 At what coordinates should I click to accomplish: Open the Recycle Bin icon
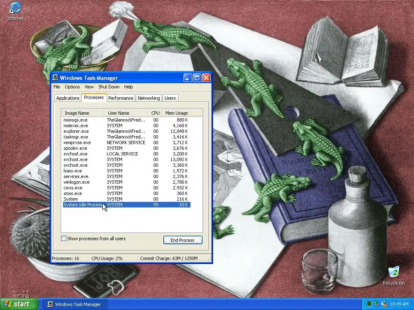(x=394, y=275)
